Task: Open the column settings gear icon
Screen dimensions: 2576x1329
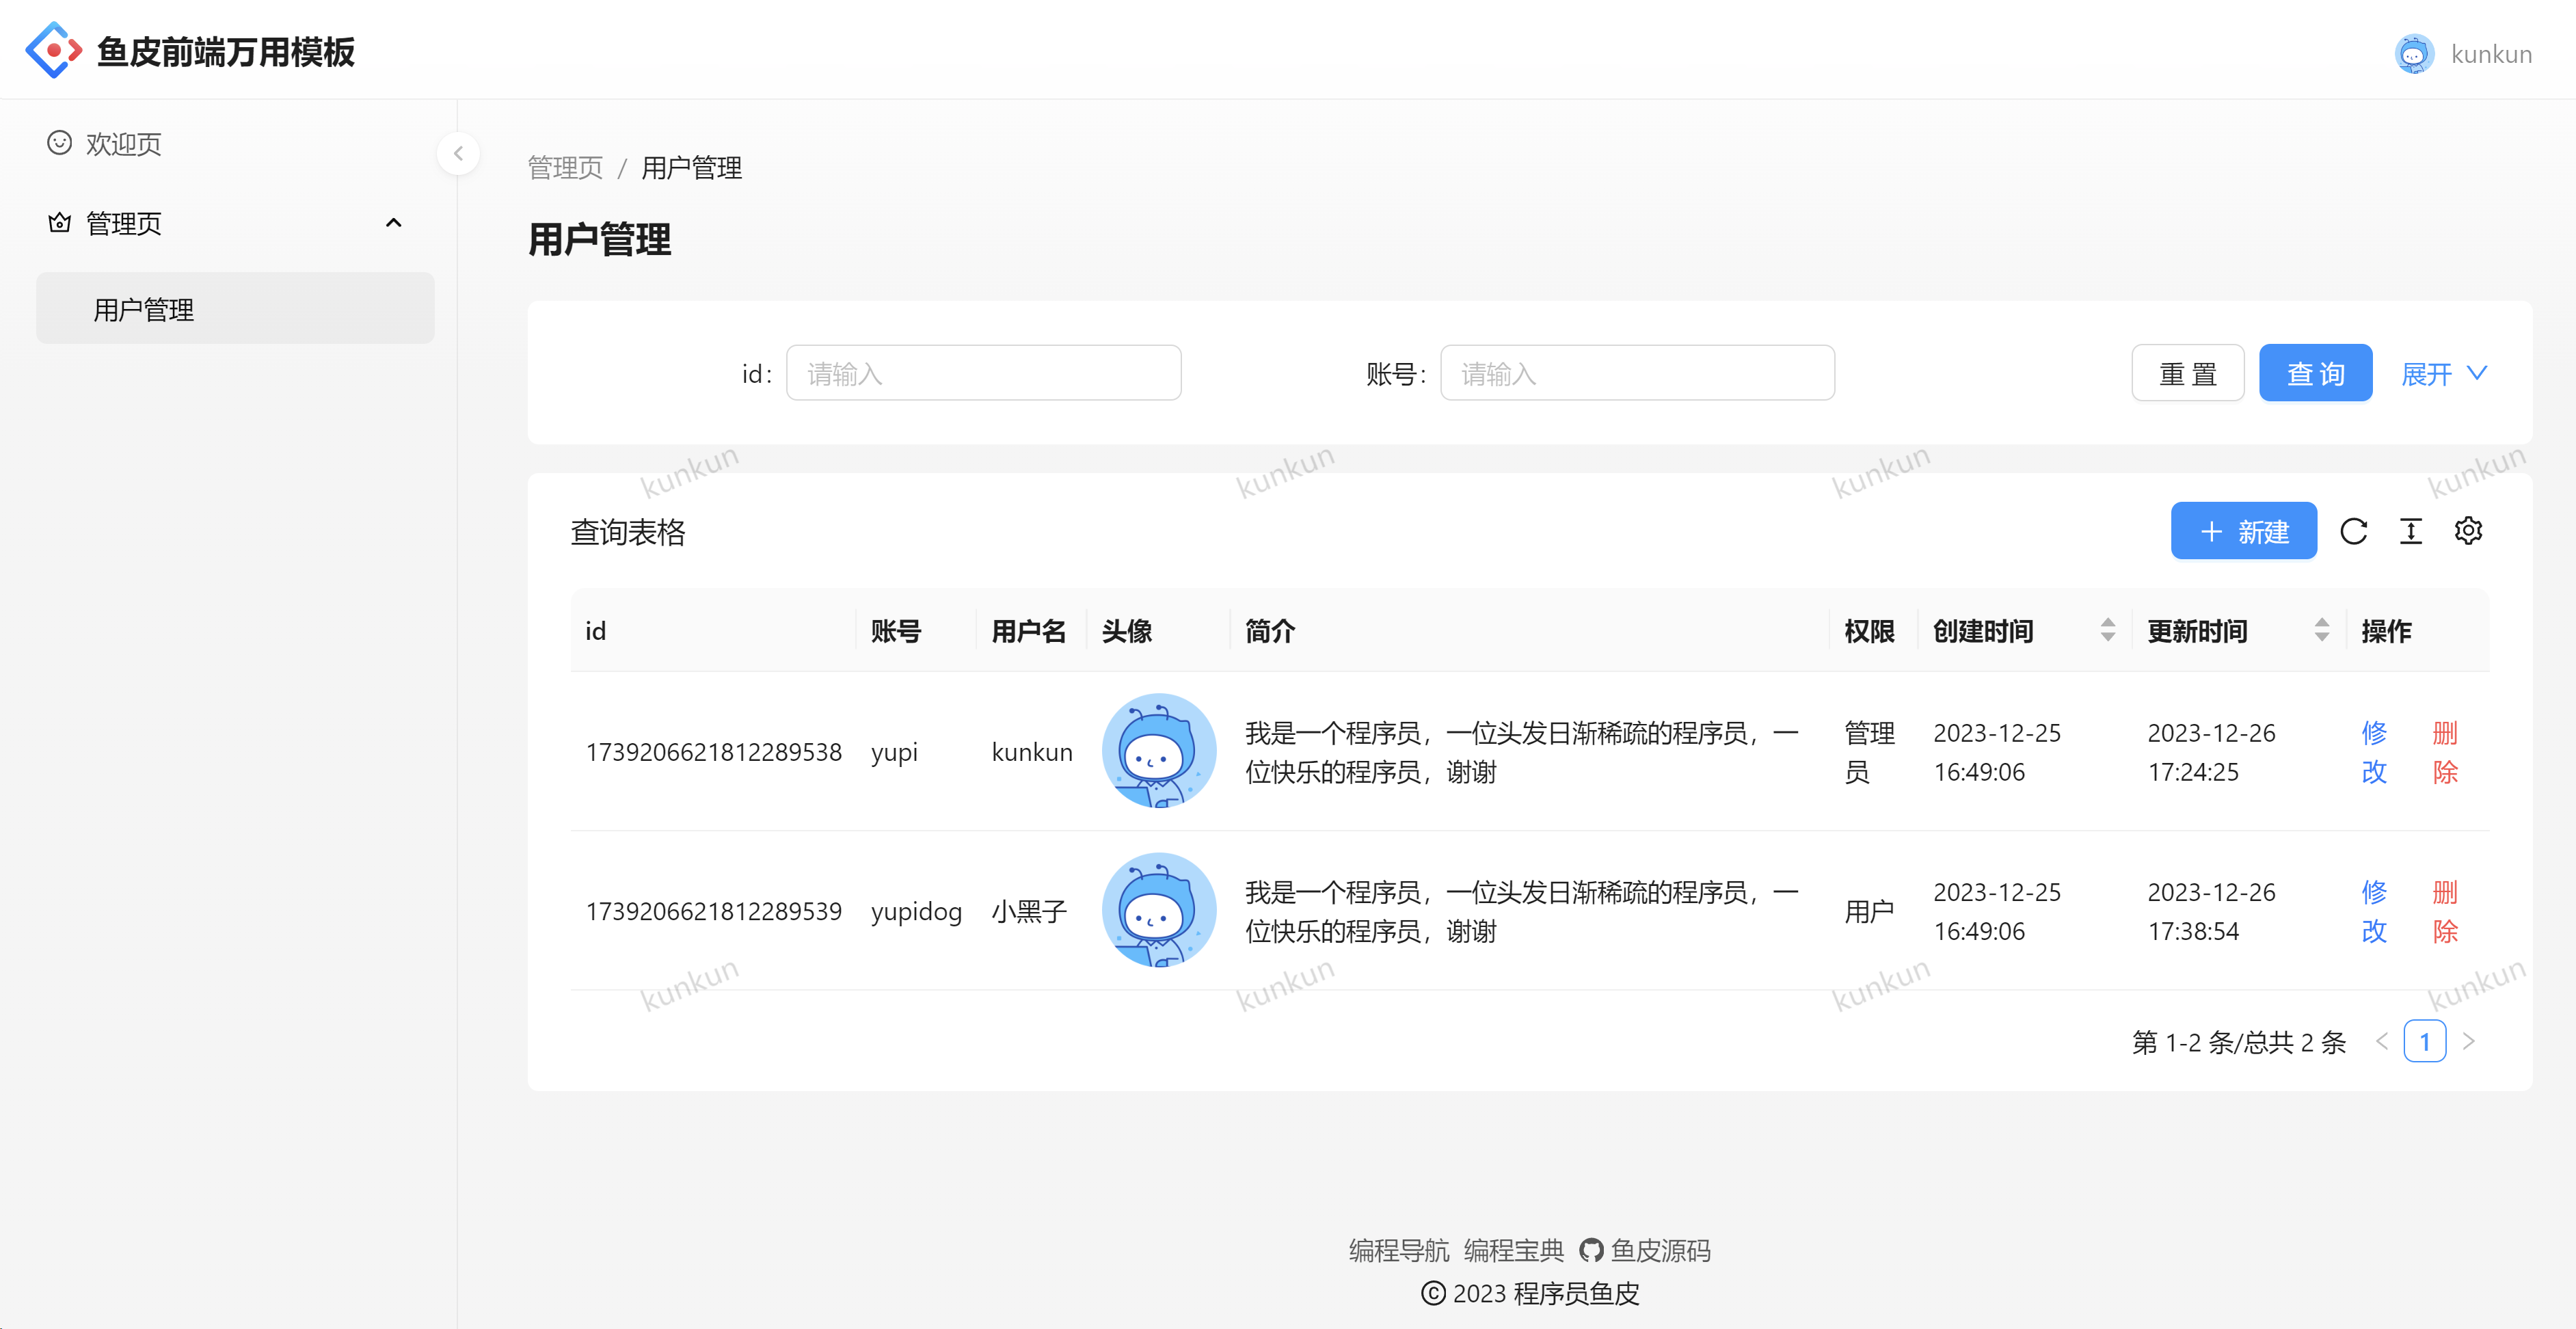Action: pyautogui.click(x=2468, y=531)
